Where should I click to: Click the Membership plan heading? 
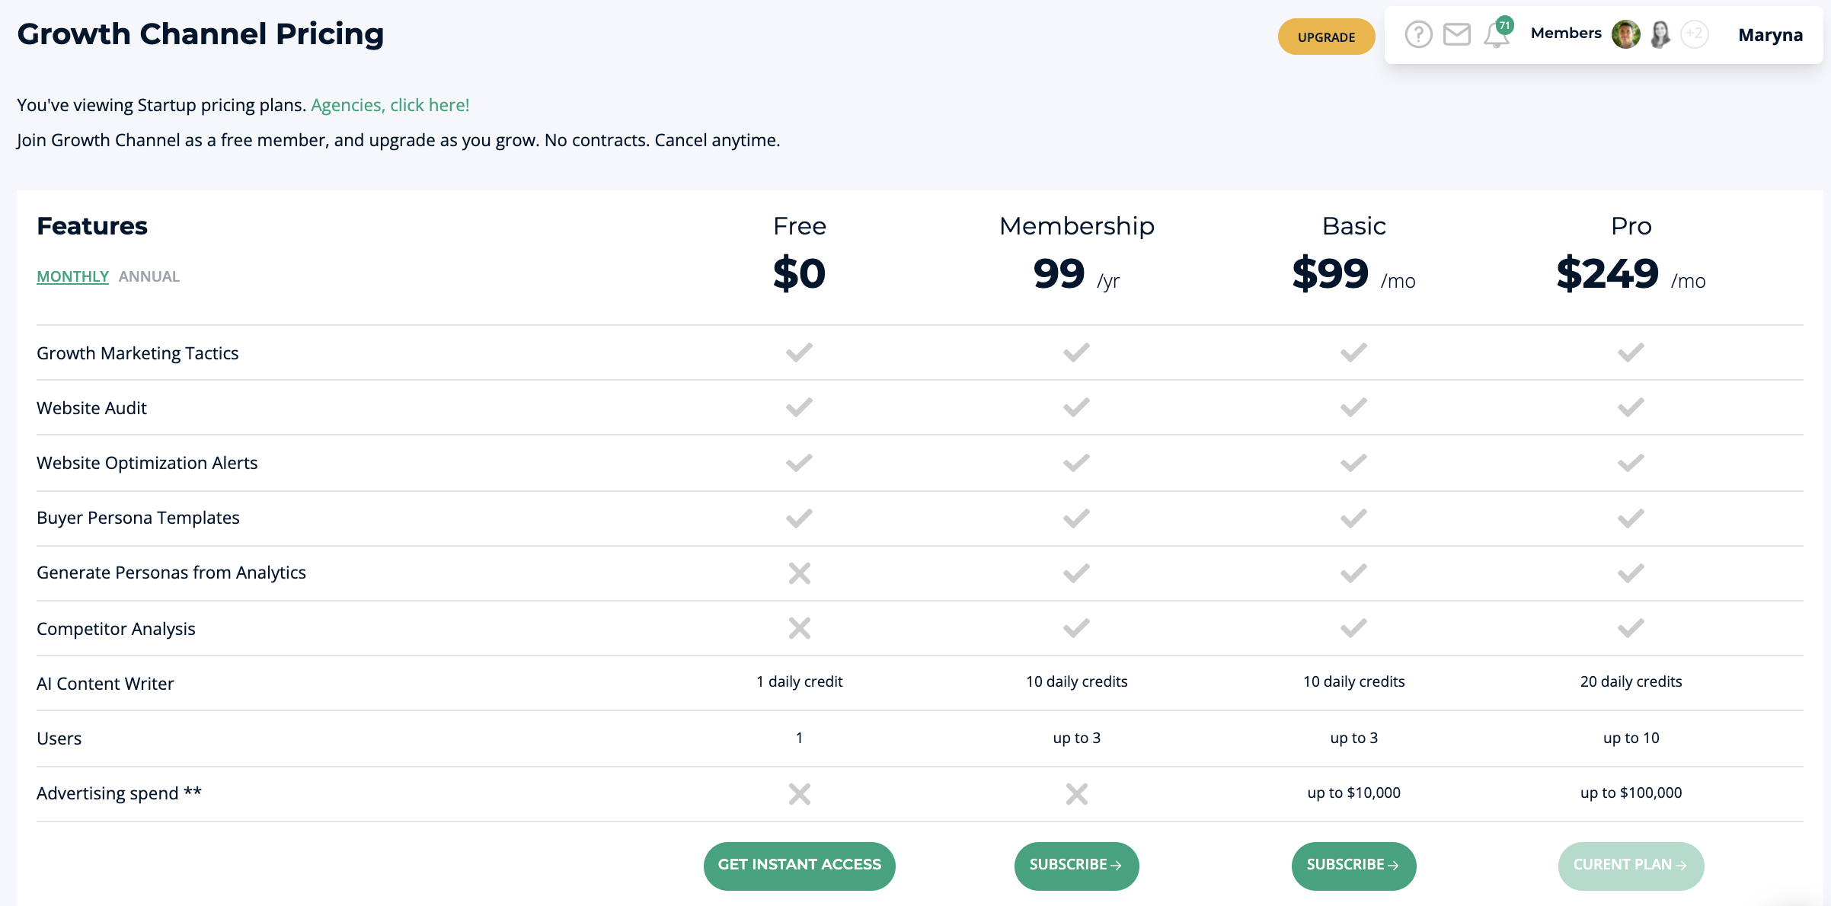click(x=1076, y=226)
